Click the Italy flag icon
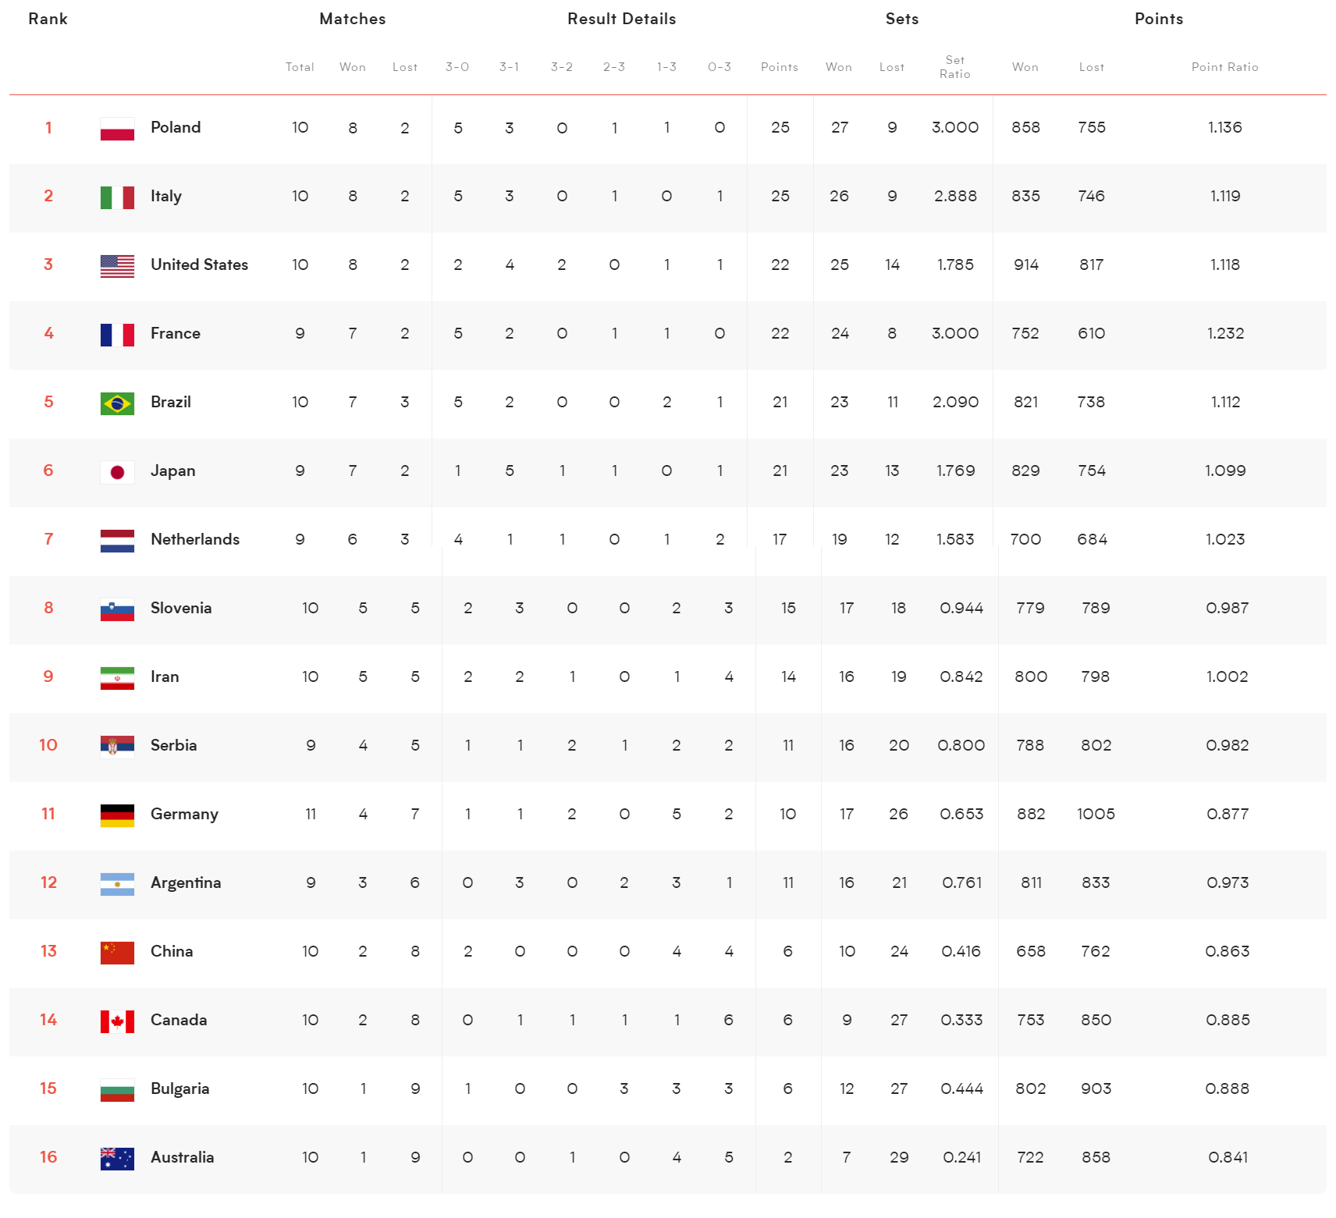Screen dimensions: 1336x1218 [117, 197]
